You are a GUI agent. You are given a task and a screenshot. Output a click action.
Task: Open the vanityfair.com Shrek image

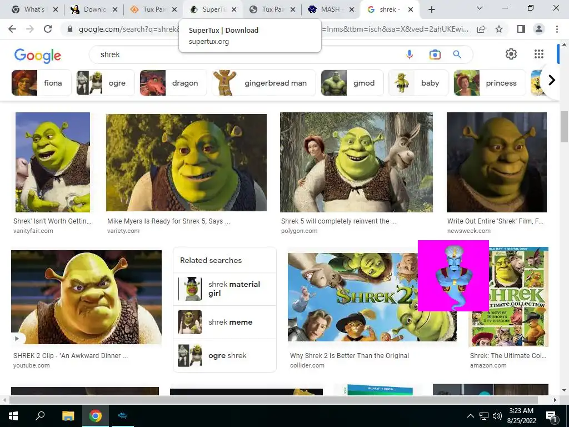[x=53, y=162]
